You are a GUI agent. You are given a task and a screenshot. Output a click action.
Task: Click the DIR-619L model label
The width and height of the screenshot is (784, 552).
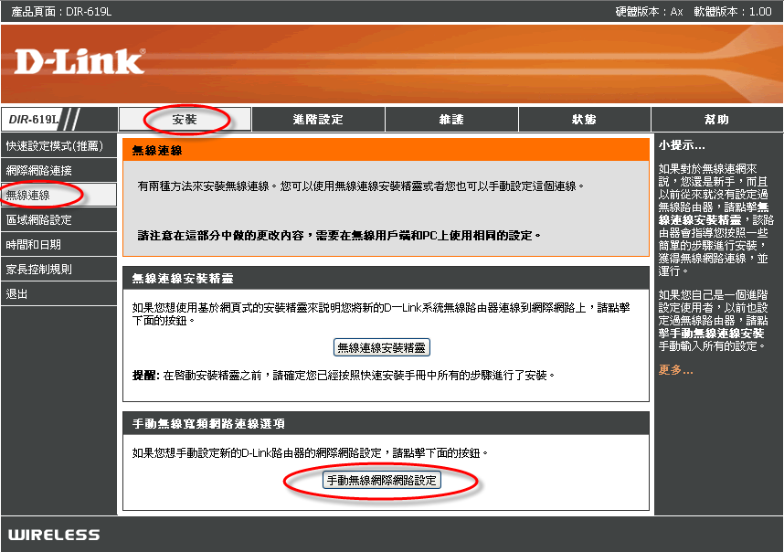coord(34,120)
